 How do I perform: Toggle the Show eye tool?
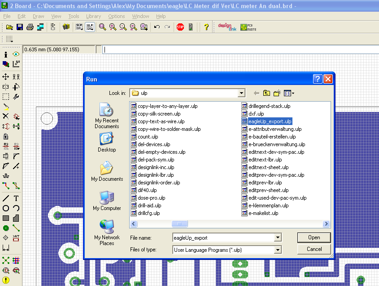pos(16,54)
